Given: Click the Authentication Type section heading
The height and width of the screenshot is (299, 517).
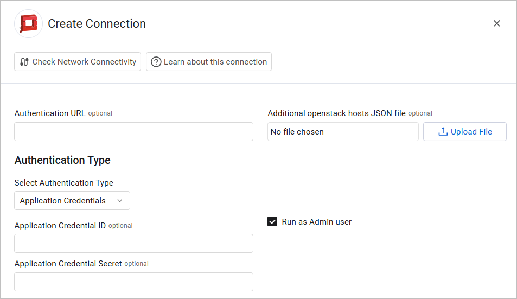Looking at the screenshot, I should [62, 160].
